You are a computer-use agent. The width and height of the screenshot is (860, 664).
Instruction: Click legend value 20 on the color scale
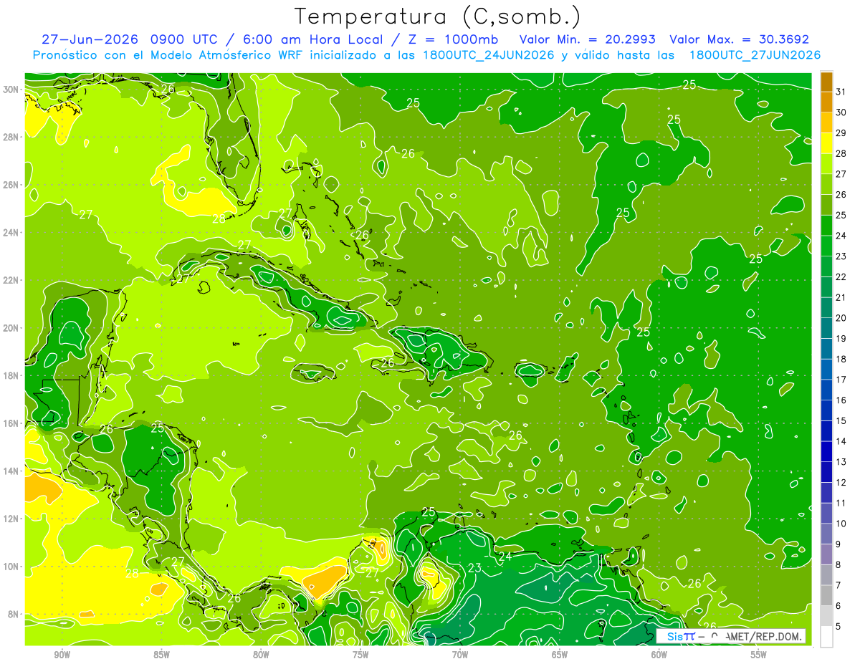point(841,318)
